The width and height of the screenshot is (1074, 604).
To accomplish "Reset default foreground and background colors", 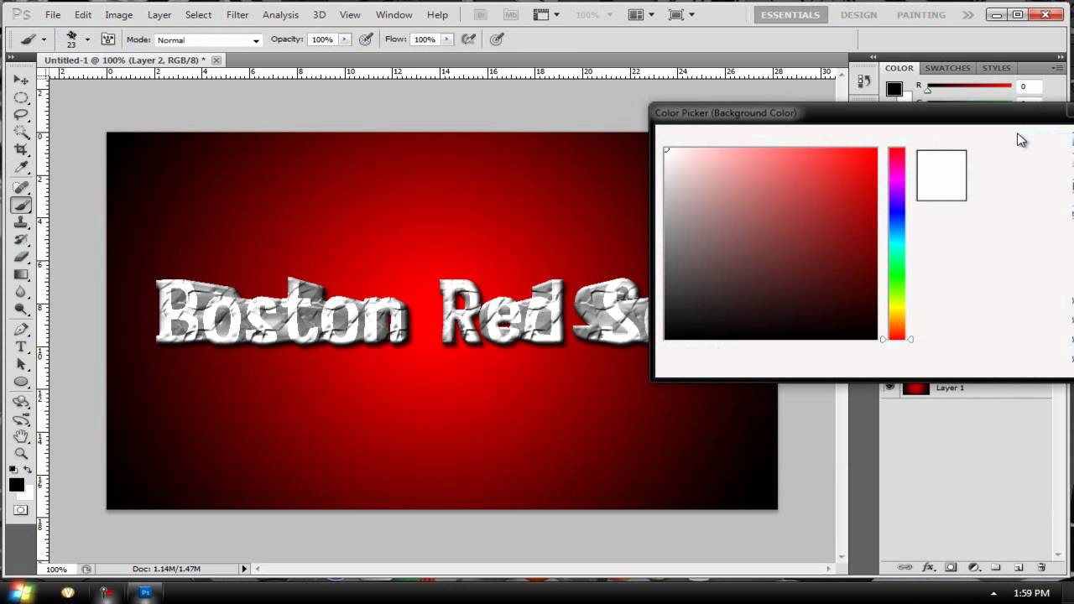I will 13,470.
